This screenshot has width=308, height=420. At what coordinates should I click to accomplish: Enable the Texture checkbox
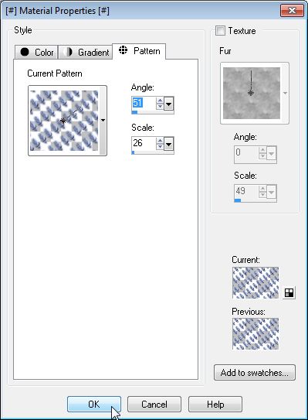pos(220,30)
